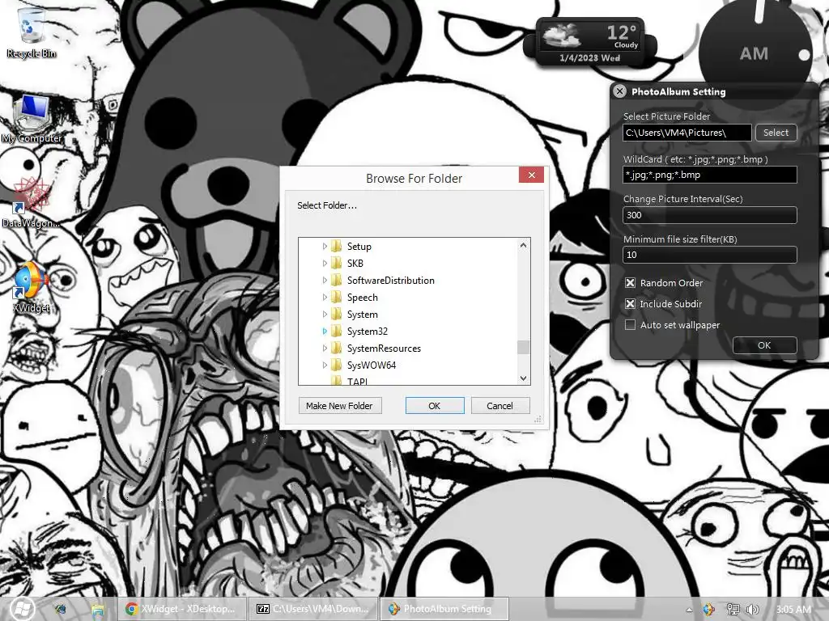Click the System32 folder name label
The height and width of the screenshot is (621, 829).
click(367, 331)
